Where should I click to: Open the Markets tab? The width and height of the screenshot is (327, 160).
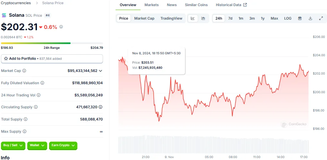(x=151, y=5)
